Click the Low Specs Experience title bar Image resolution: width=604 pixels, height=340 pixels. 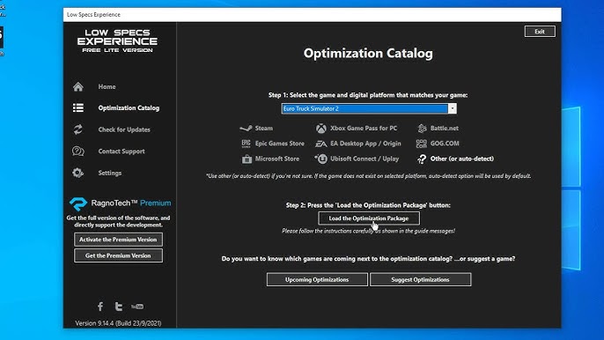pyautogui.click(x=312, y=15)
